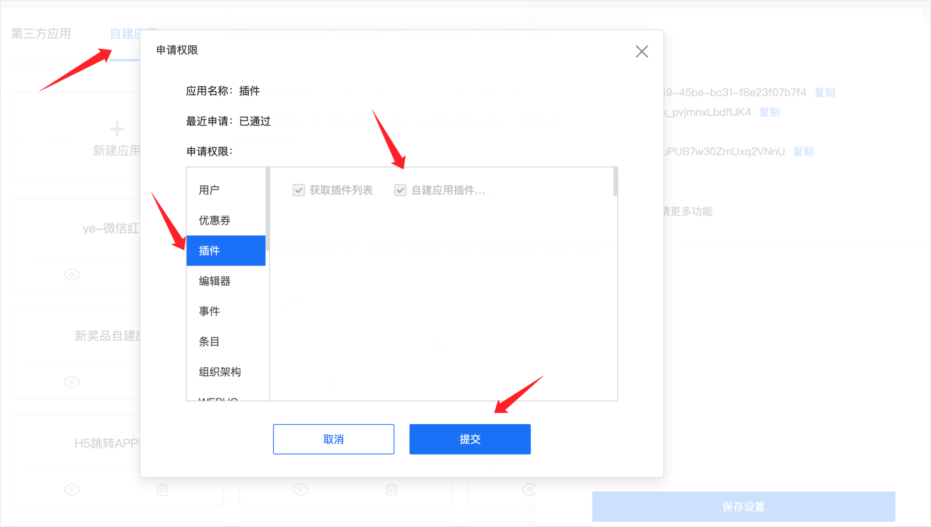Click the eye icon under 新奖品自建 card
Image resolution: width=931 pixels, height=527 pixels.
click(72, 382)
